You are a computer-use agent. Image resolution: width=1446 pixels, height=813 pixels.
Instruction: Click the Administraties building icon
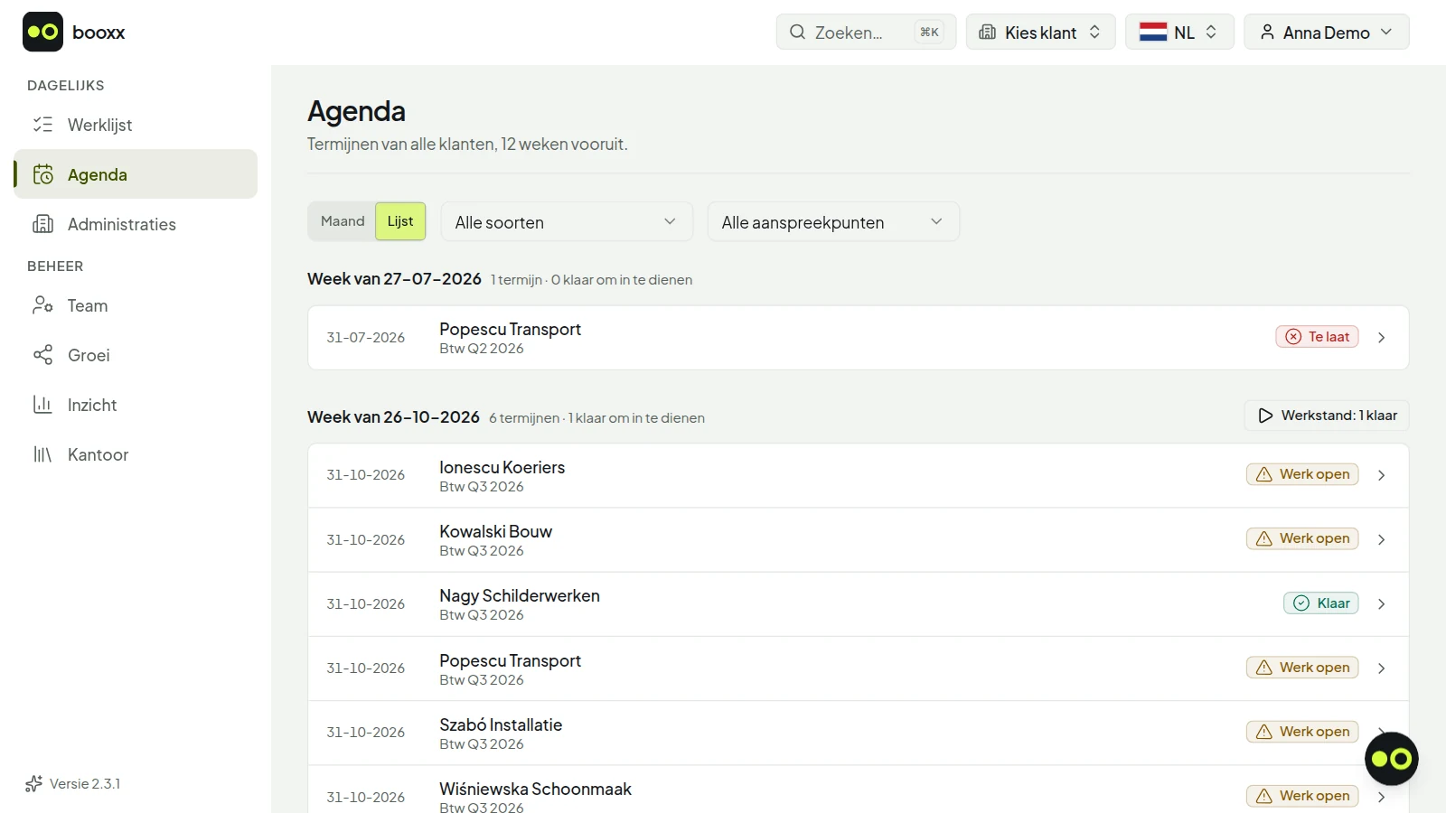42,224
